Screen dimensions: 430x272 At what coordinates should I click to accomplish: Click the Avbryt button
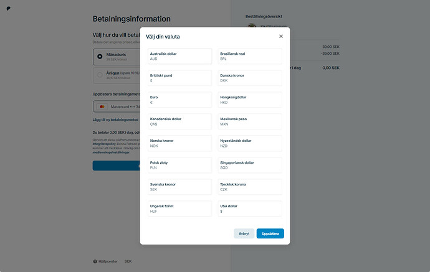click(x=244, y=233)
